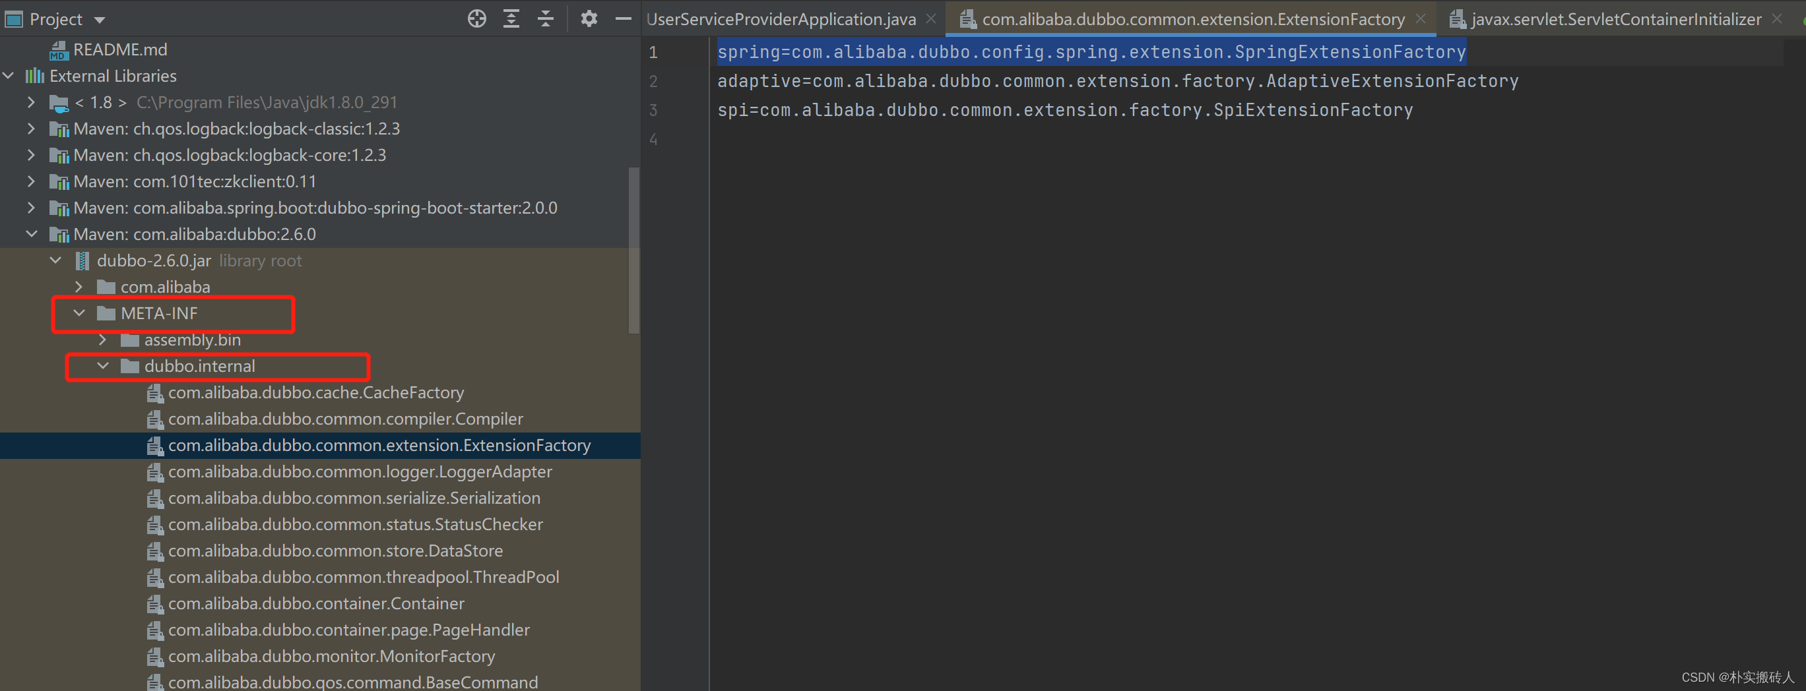This screenshot has width=1806, height=691.
Task: Expand the assembly.bin folder
Action: [x=102, y=340]
